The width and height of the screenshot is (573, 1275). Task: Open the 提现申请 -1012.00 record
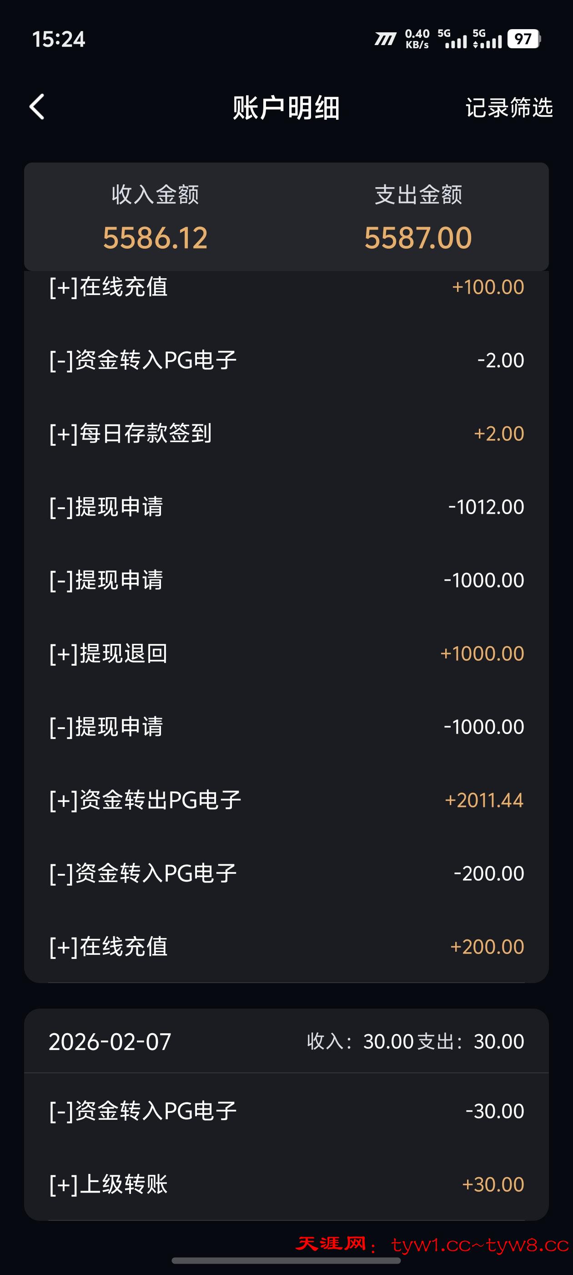[286, 506]
